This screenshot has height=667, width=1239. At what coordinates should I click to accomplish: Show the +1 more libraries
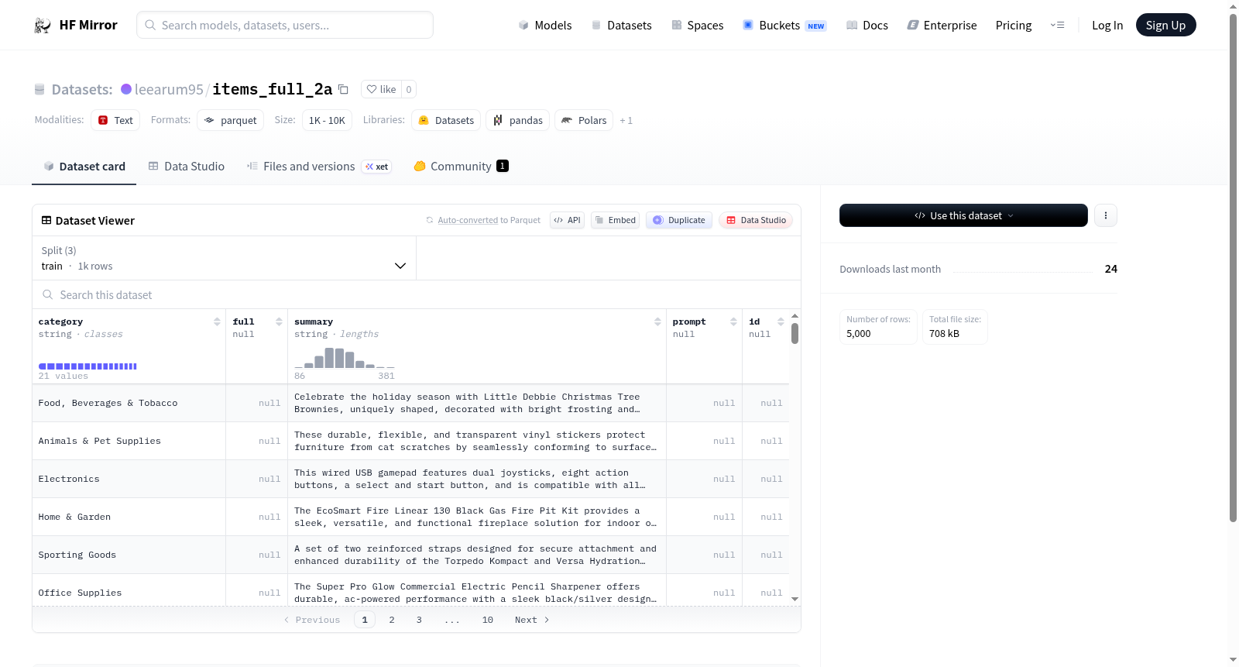[x=626, y=120]
